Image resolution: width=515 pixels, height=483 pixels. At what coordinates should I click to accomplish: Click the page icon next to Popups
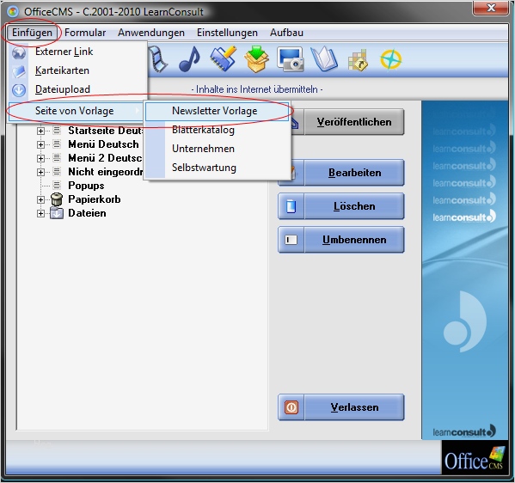[57, 185]
